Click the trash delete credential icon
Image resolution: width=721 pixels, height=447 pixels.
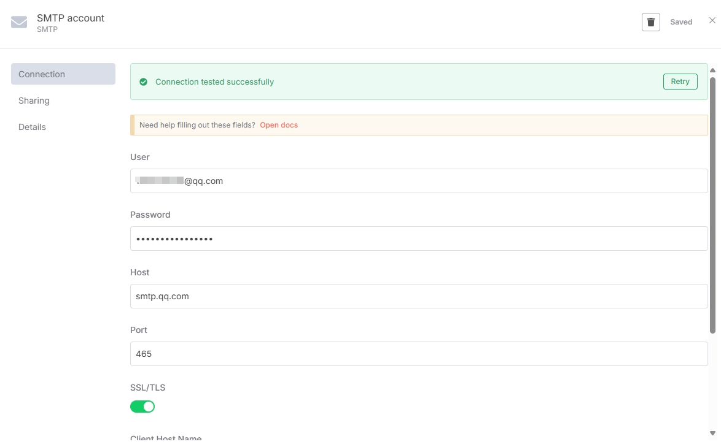click(650, 22)
